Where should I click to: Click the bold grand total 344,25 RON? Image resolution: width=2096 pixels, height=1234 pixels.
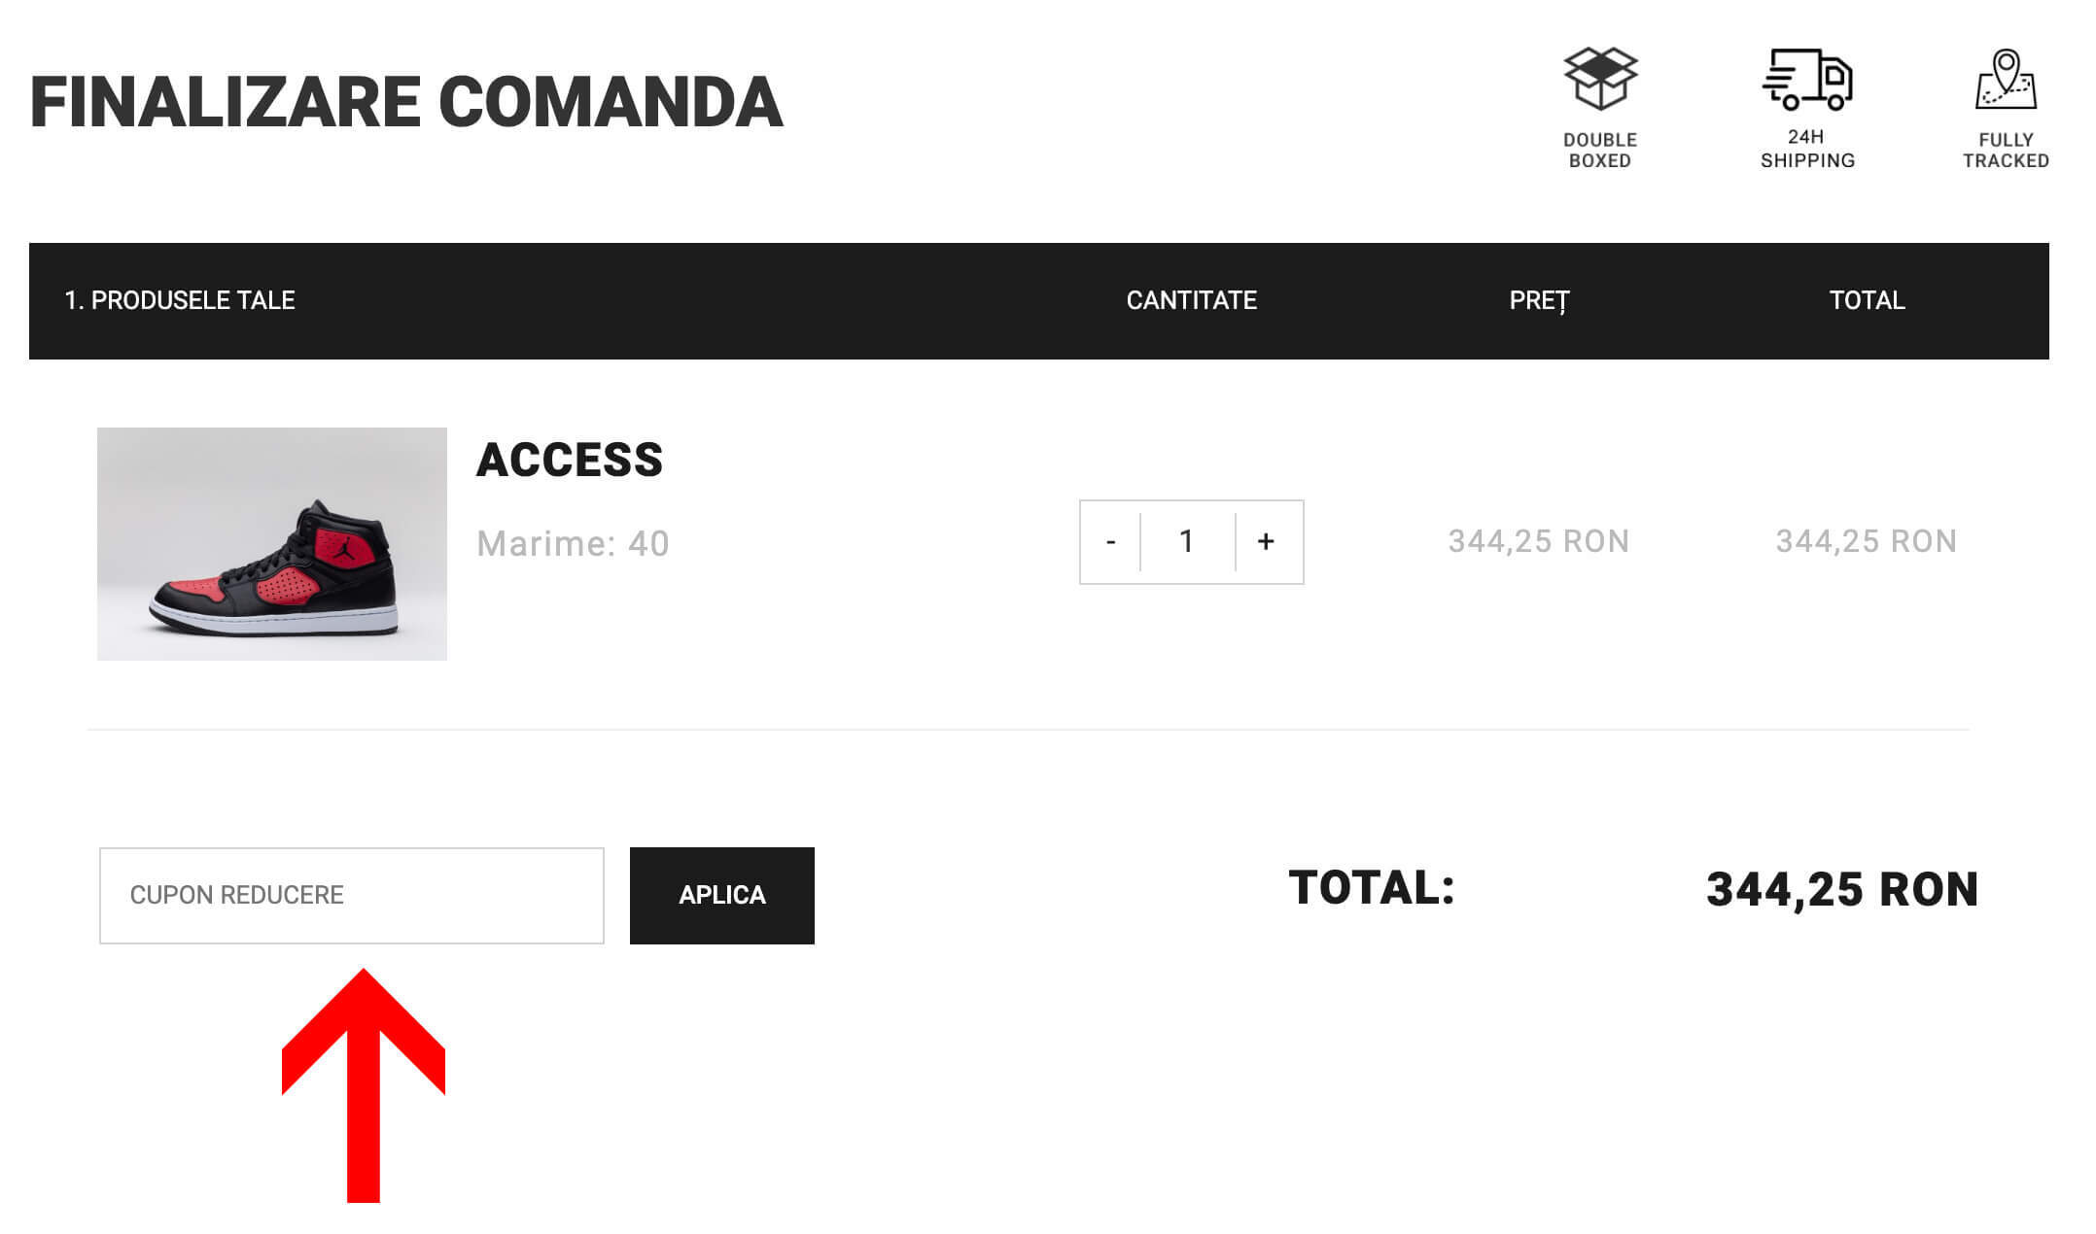click(x=1841, y=890)
